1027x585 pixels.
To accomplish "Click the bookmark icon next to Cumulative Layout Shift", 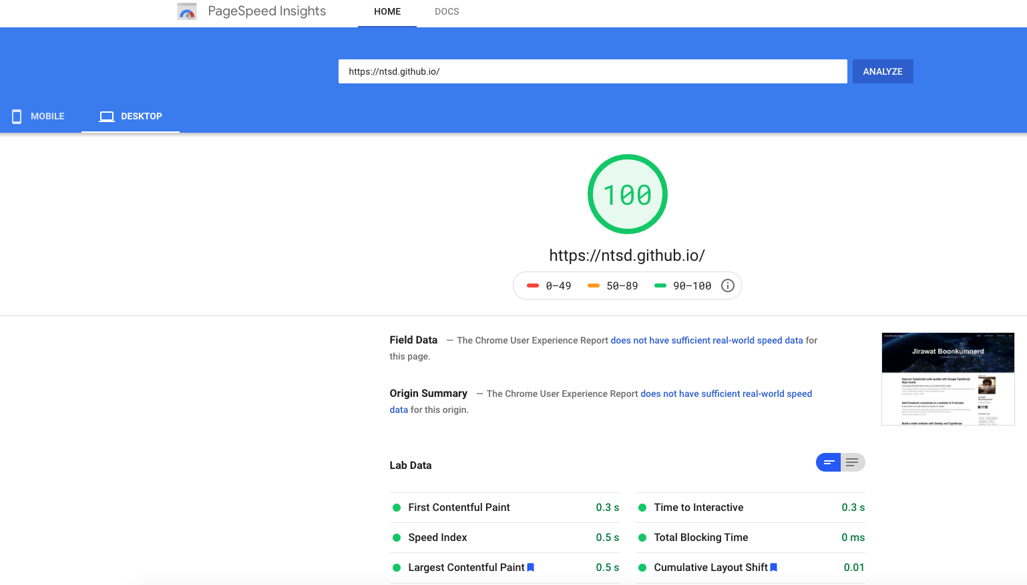I will 773,567.
